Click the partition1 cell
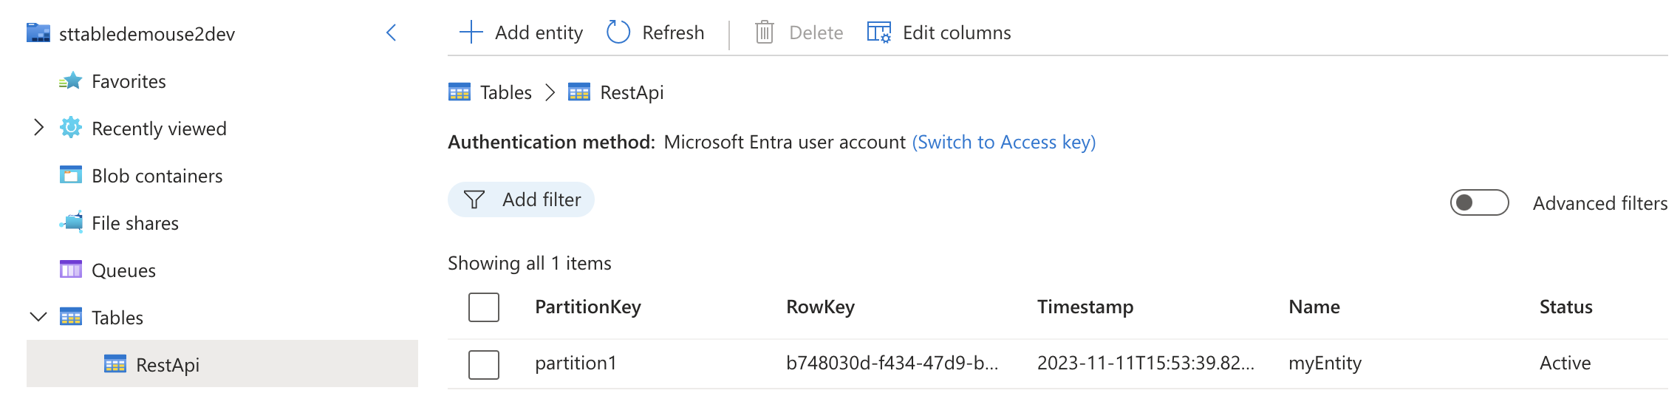The width and height of the screenshot is (1680, 396). pos(576,363)
